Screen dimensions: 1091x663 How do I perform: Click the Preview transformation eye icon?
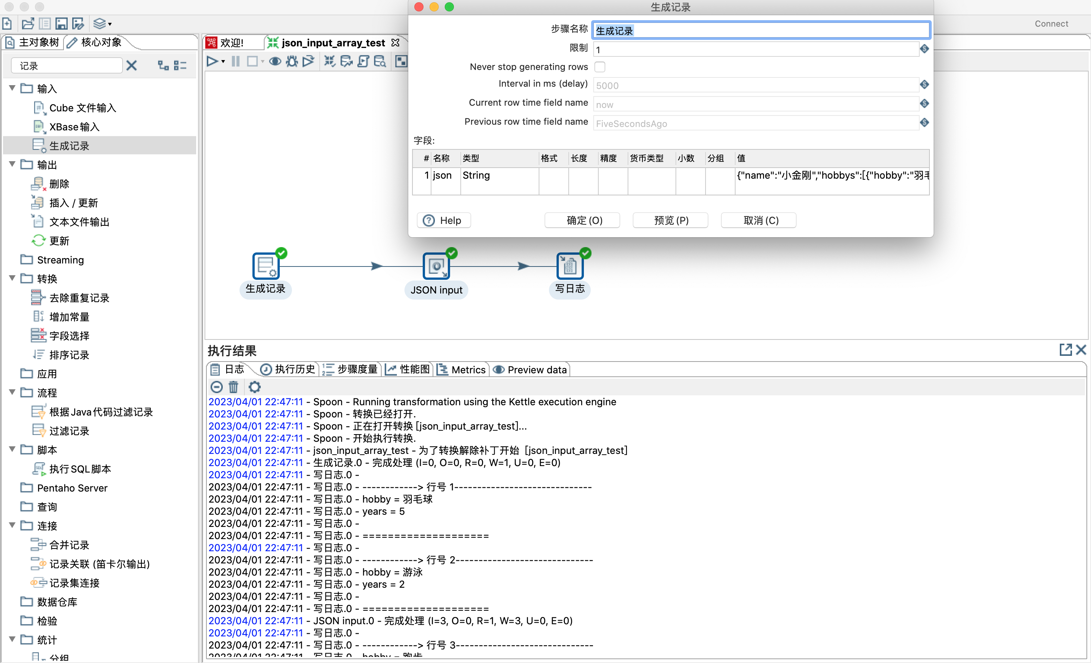point(275,61)
